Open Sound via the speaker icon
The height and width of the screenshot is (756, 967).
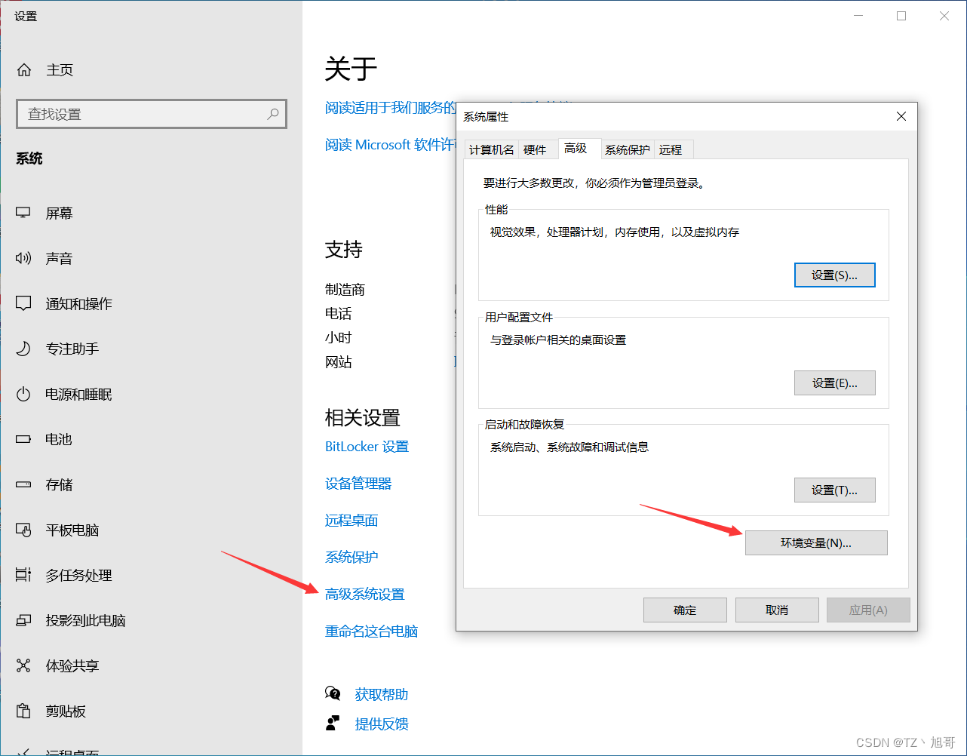[x=23, y=259]
